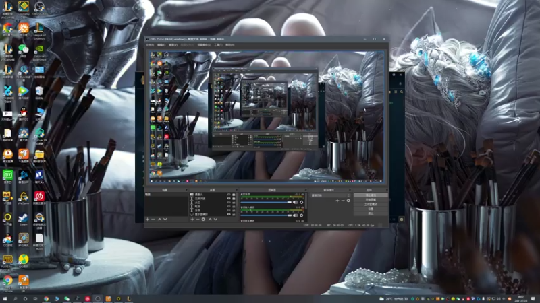This screenshot has height=303, width=540.
Task: Open the 文件 menu in OBS
Action: coord(150,45)
